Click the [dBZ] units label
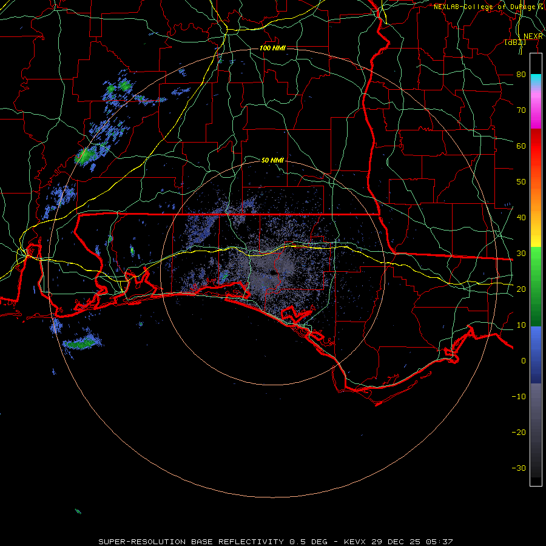 [x=515, y=42]
